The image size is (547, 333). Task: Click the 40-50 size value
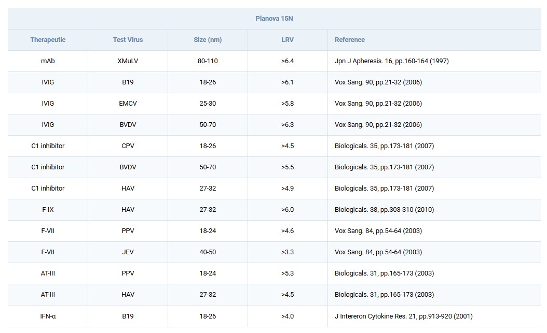pyautogui.click(x=208, y=252)
